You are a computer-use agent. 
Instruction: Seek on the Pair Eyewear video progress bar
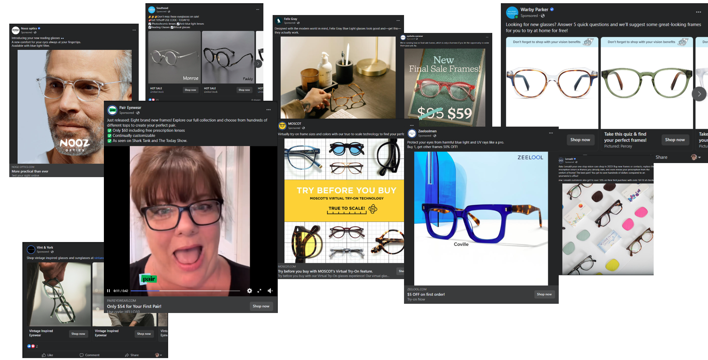pos(185,291)
